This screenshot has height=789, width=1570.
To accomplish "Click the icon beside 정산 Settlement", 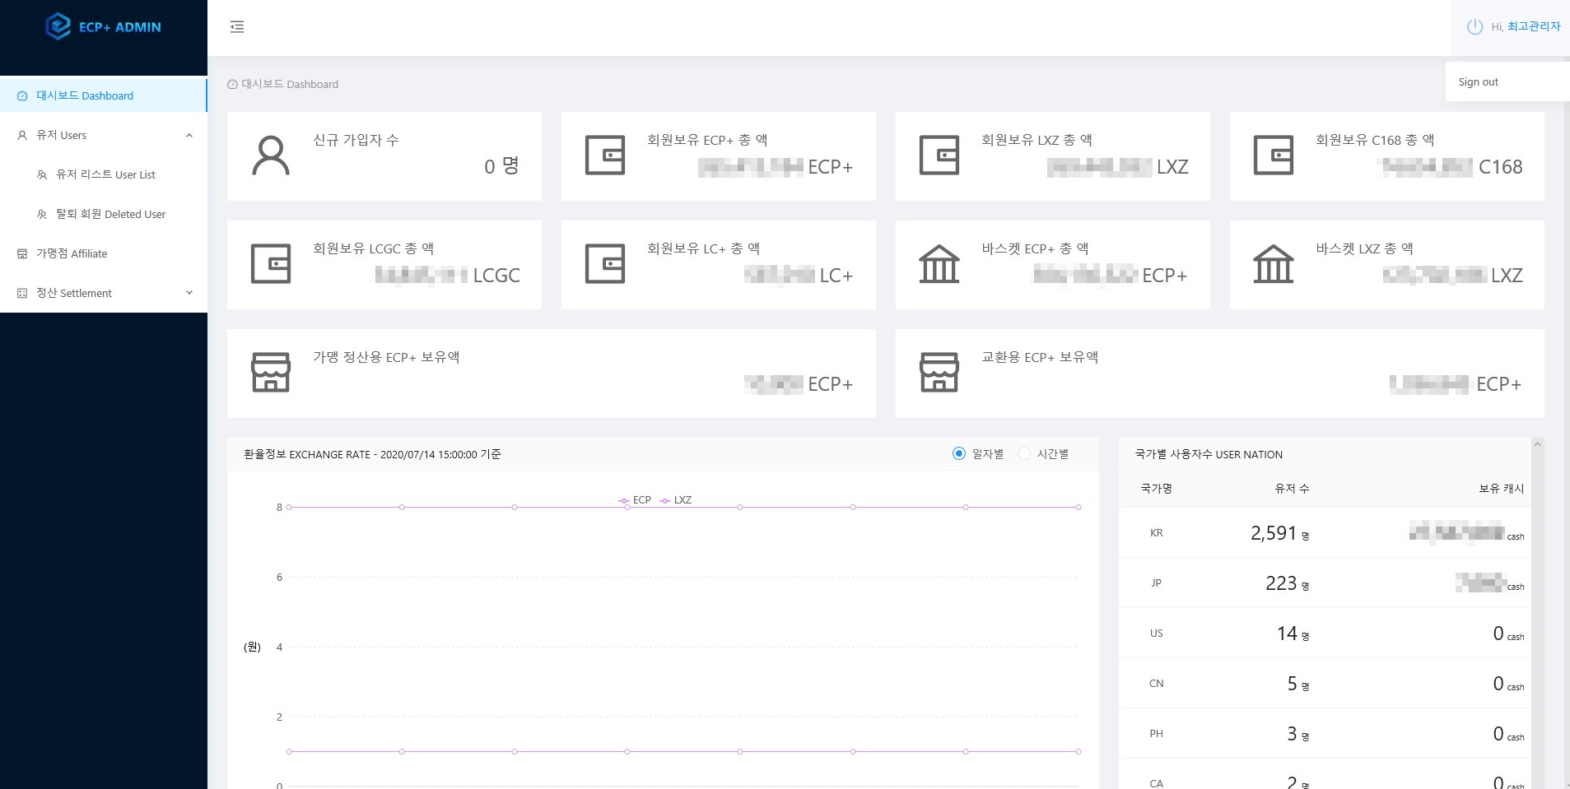I will coord(22,294).
